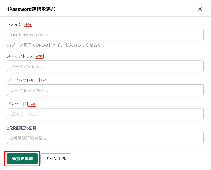This screenshot has height=170, width=211.
Task: Click the 必須 badge next to パスワード
Action: (x=32, y=104)
